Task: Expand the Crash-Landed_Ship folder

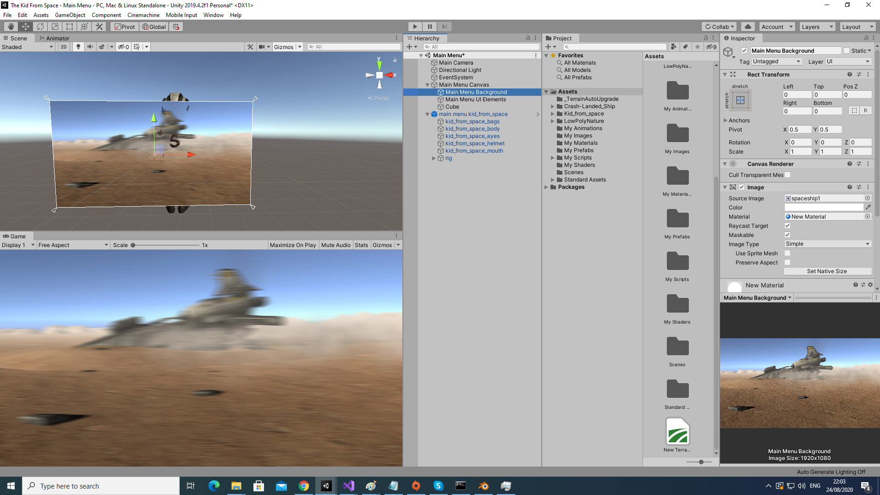Action: pyautogui.click(x=553, y=106)
